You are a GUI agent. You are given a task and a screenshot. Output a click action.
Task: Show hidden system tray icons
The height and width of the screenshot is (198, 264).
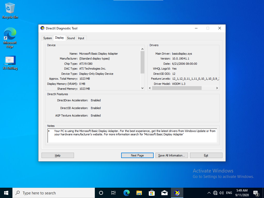coord(209,193)
